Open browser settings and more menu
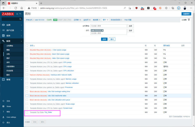 tap(191, 8)
